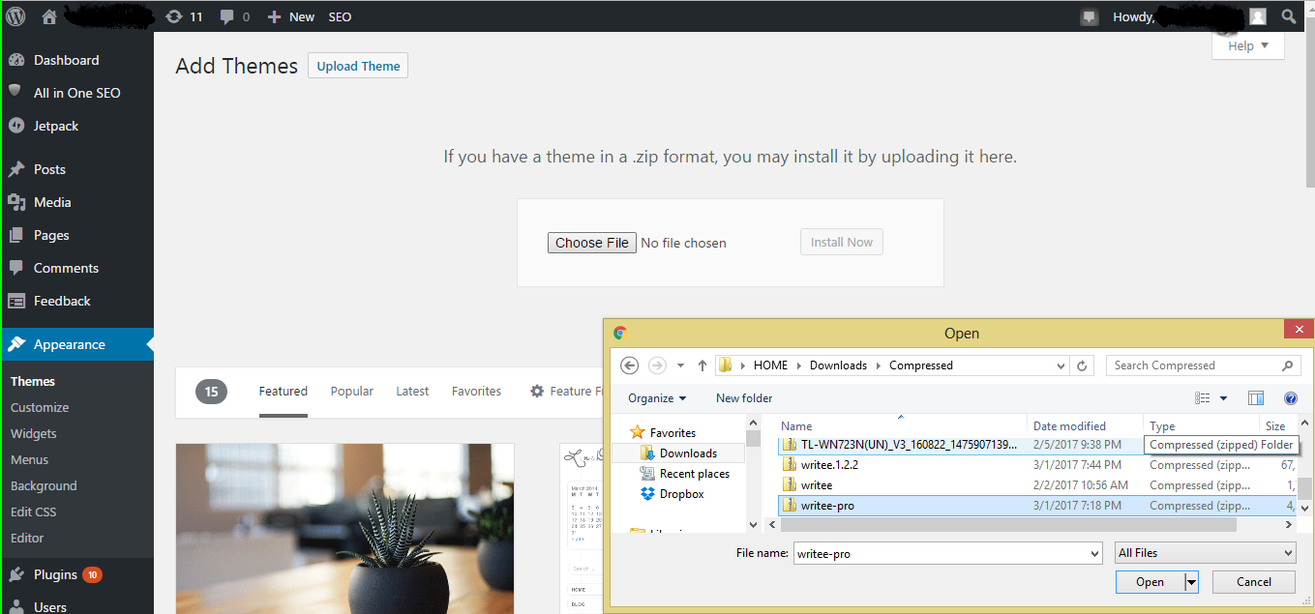1315x614 pixels.
Task: Click the Cancel button in dialog
Action: 1254,581
